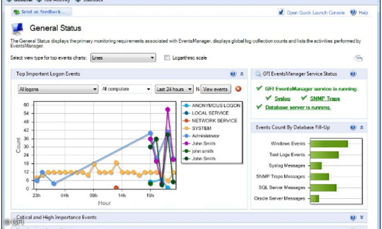Screen dimensions: 382x229
Task: Click the red remove chart icon
Action: [238, 89]
